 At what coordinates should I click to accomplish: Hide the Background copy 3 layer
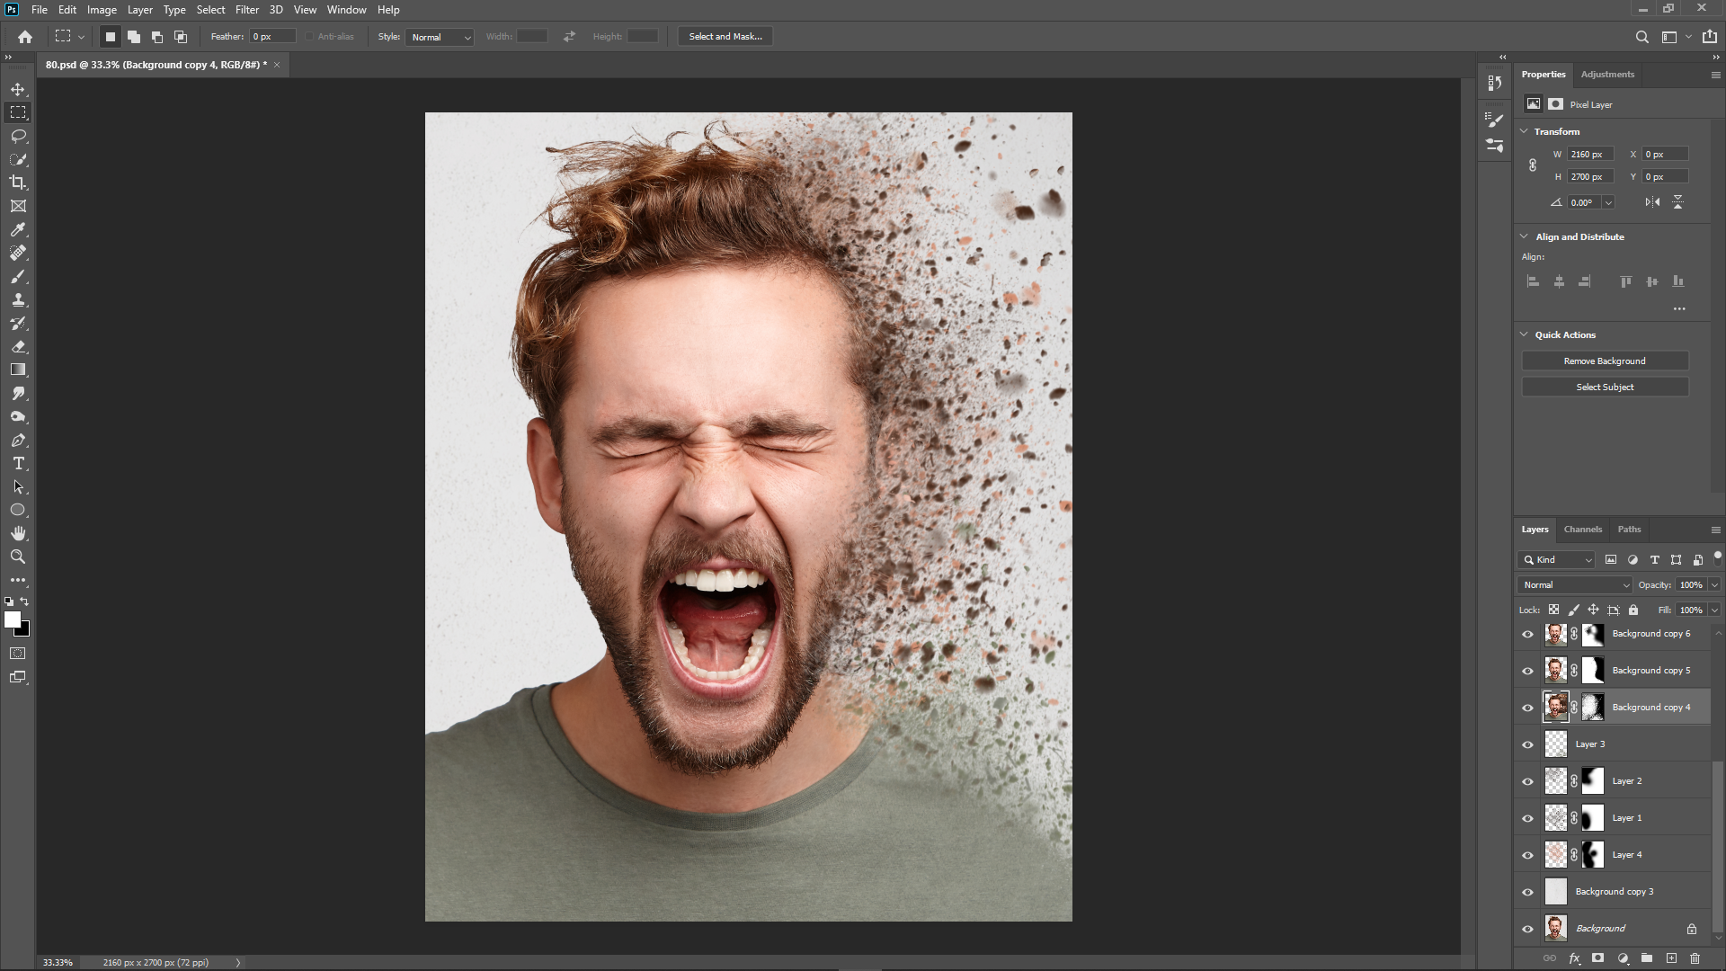click(x=1527, y=892)
